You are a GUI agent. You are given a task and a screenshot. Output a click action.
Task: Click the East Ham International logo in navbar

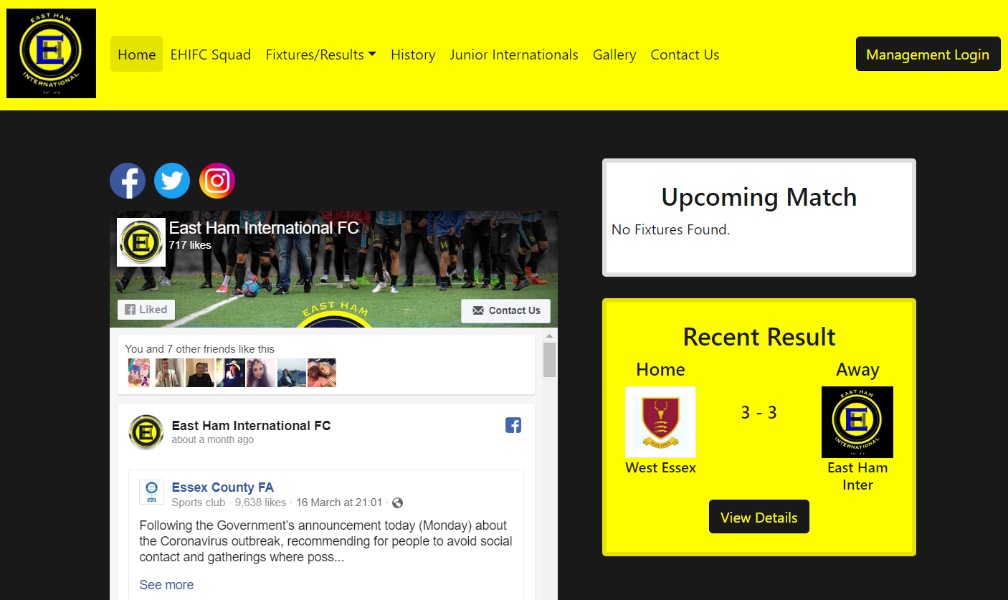pos(51,54)
